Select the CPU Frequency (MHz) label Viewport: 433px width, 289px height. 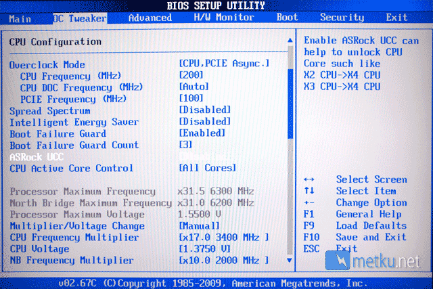(x=70, y=76)
